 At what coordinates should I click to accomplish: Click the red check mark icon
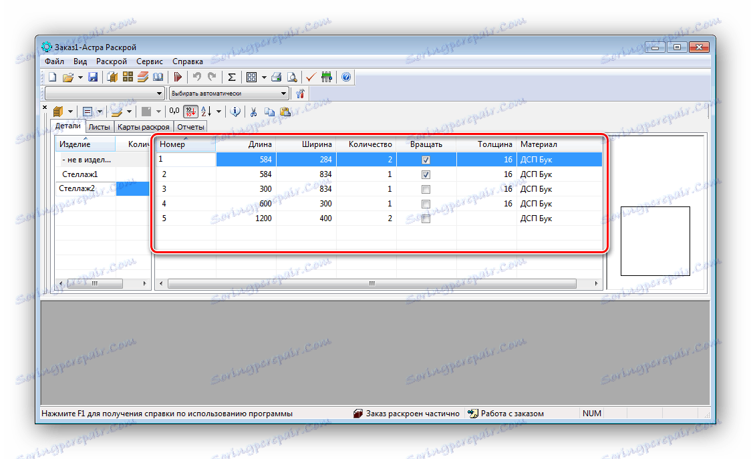tap(311, 77)
